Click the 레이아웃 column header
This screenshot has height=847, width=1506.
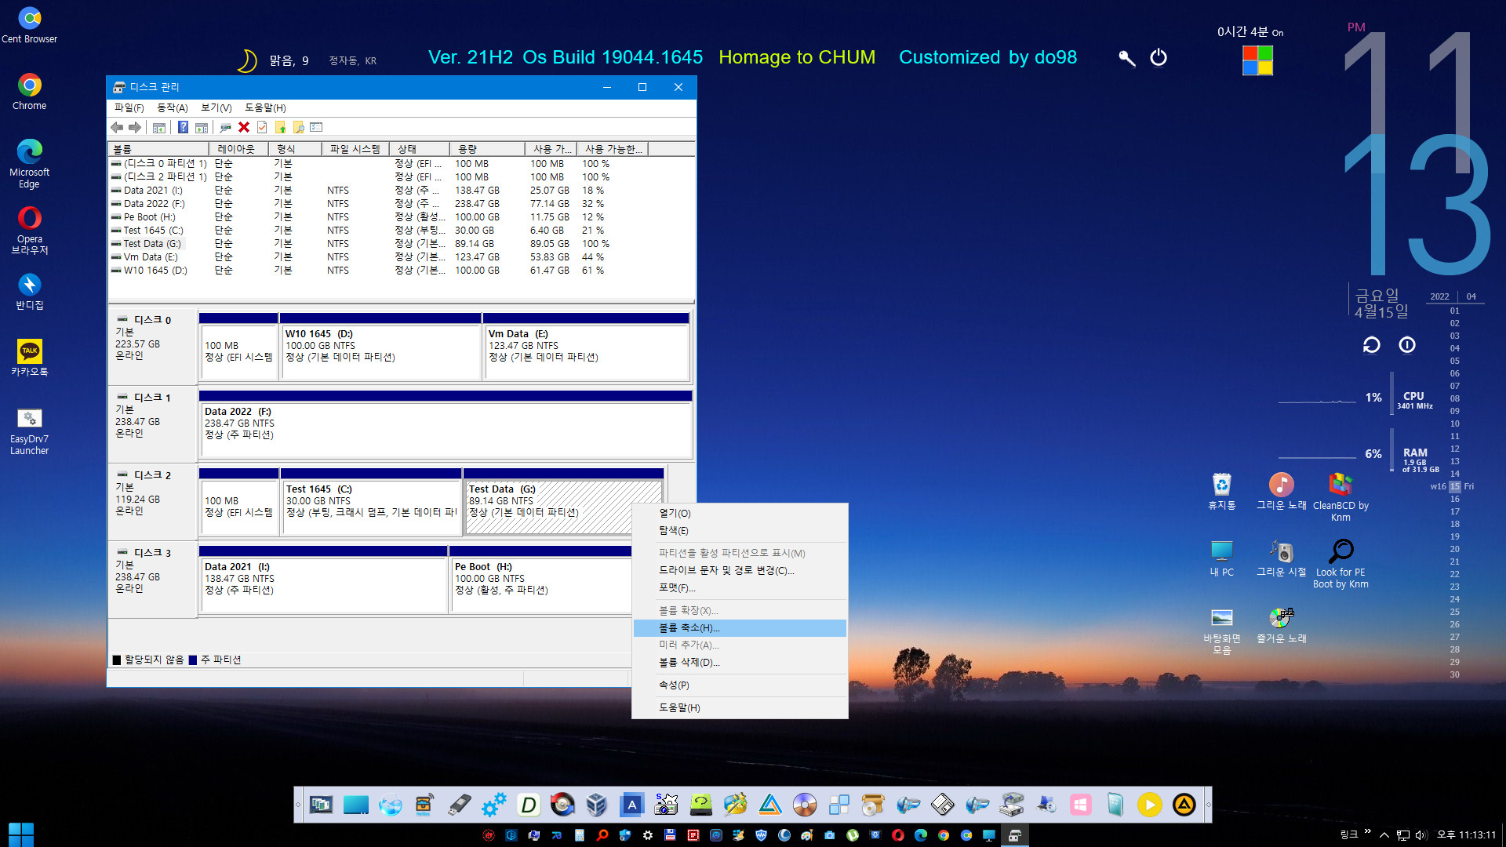pyautogui.click(x=238, y=149)
